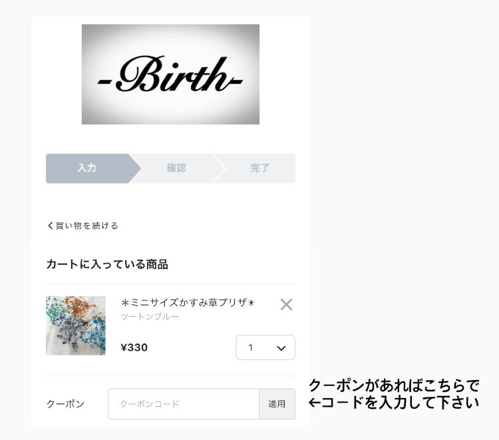Click the Birth shop logo banner

pyautogui.click(x=170, y=74)
